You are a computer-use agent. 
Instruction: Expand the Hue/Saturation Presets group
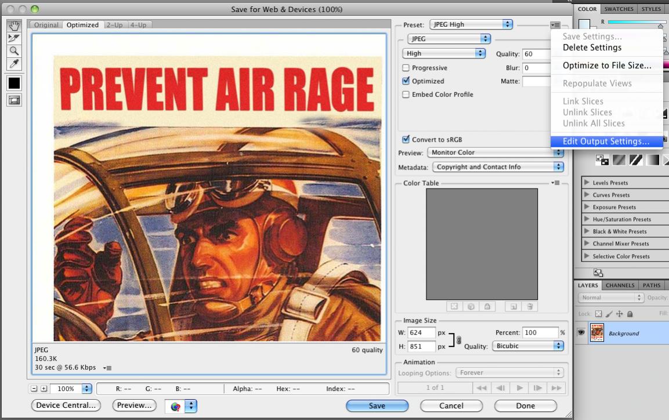click(587, 219)
